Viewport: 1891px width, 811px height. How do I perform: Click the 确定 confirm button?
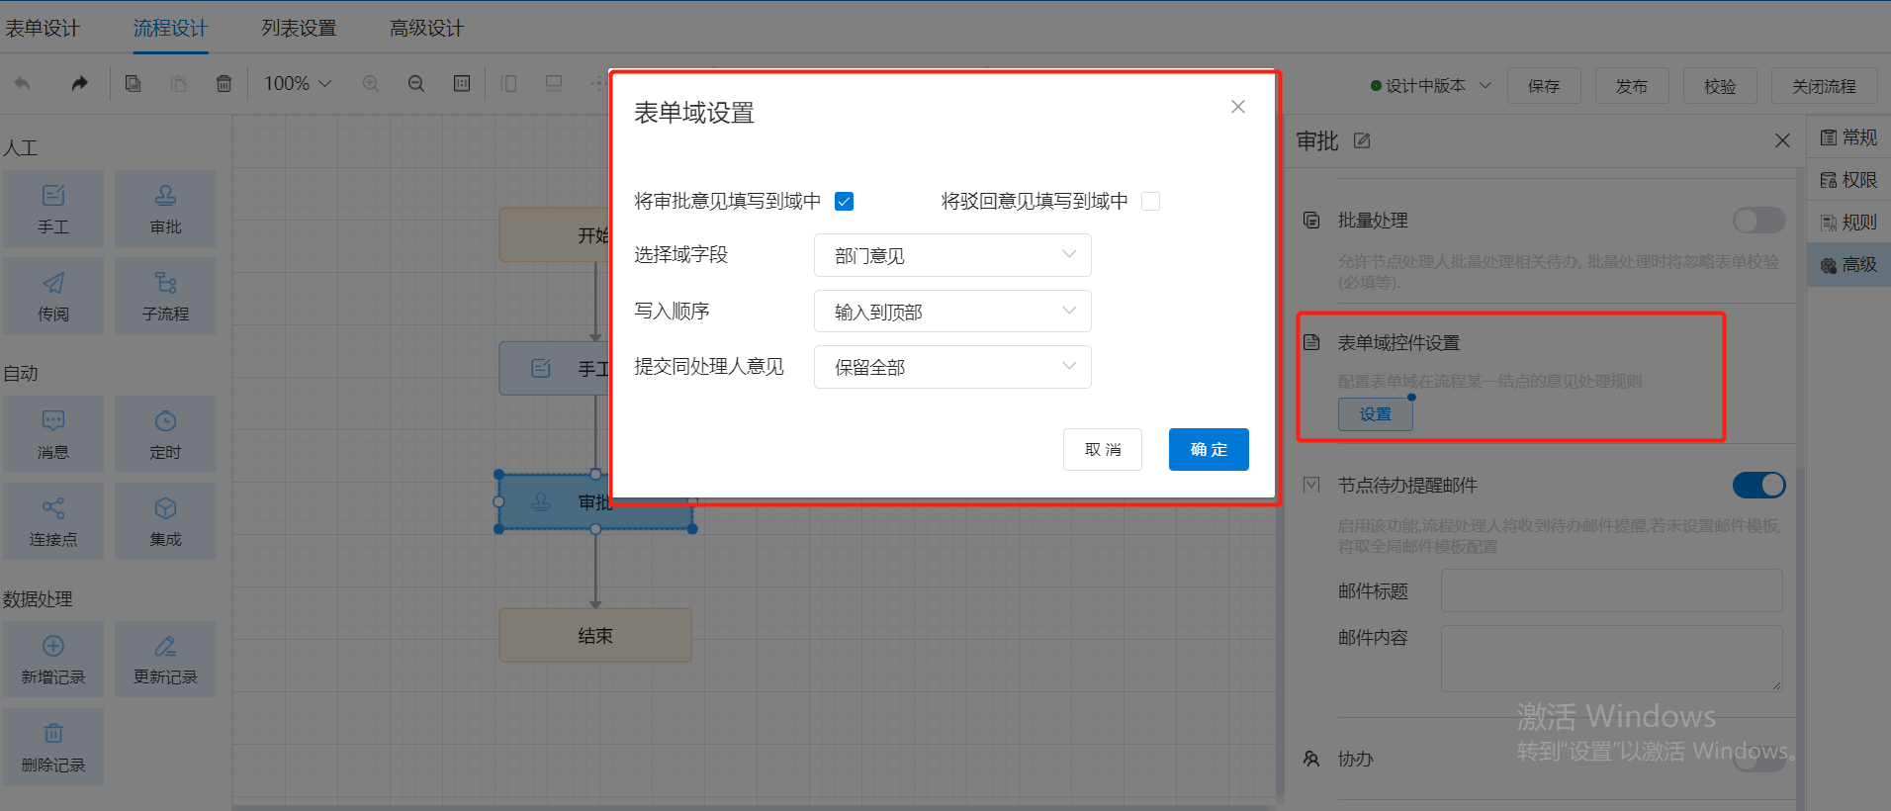(x=1209, y=449)
